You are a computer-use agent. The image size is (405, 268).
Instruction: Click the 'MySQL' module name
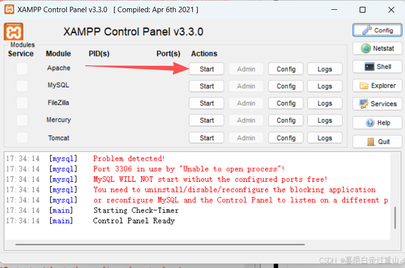coord(59,85)
